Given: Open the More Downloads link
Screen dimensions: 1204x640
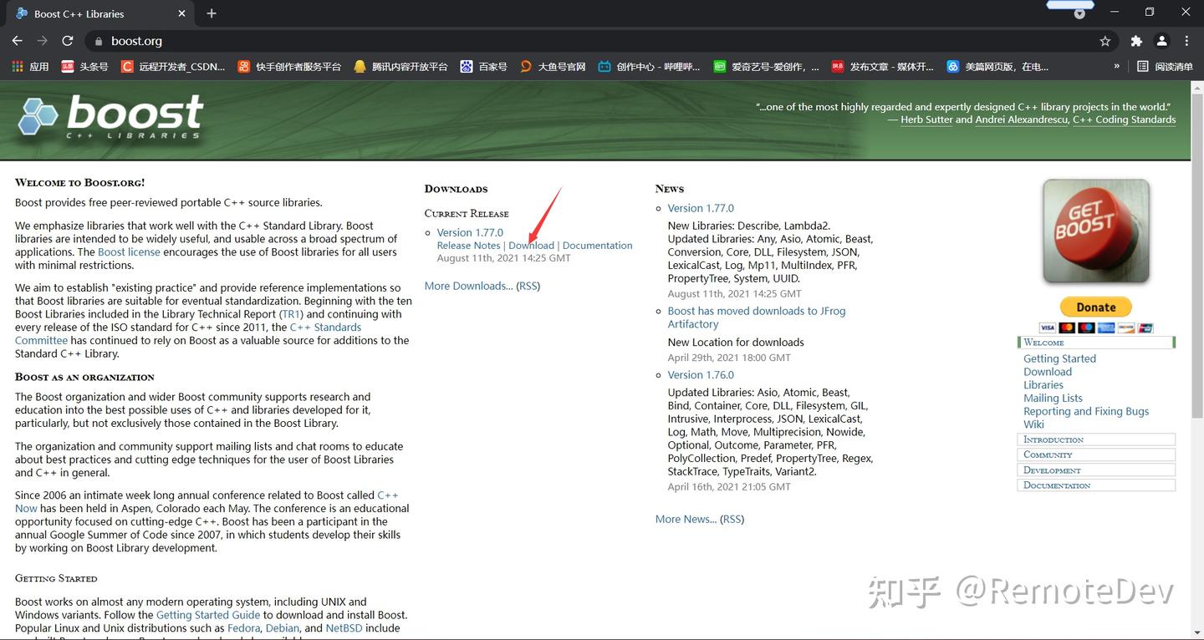Looking at the screenshot, I should 467,285.
